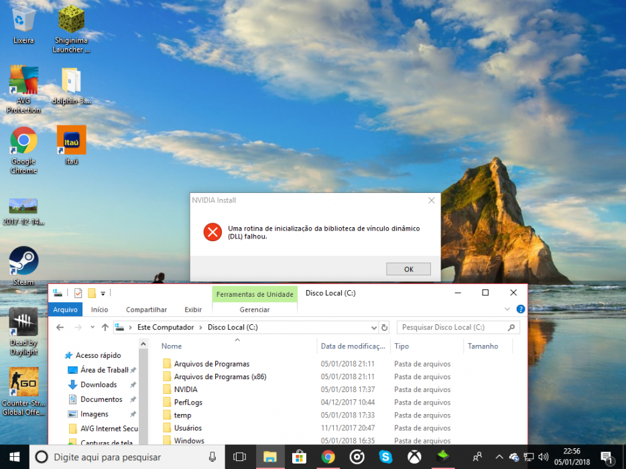Image resolution: width=626 pixels, height=469 pixels.
Task: Open the Xbox app from taskbar
Action: point(414,457)
